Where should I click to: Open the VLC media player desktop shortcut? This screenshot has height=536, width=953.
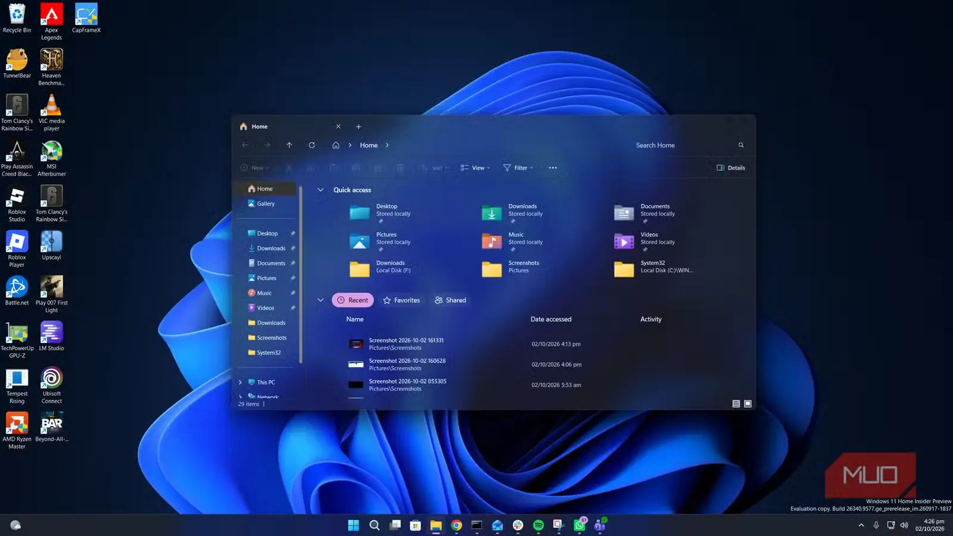[x=52, y=113]
